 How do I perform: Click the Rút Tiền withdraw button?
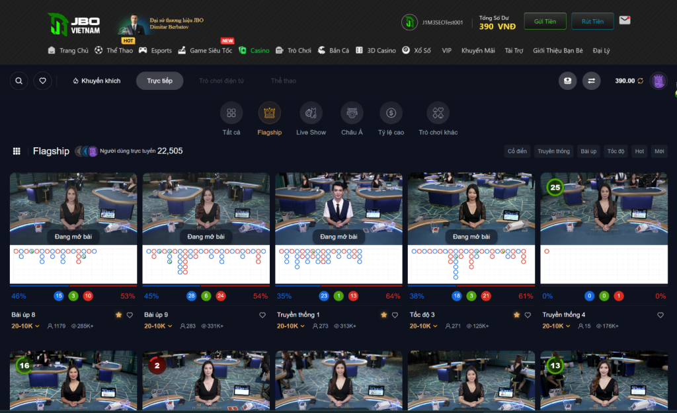[x=593, y=21]
